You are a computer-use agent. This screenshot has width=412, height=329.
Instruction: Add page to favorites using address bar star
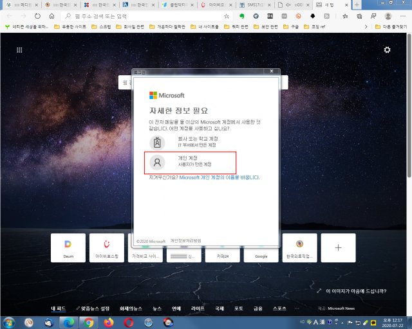(x=226, y=16)
